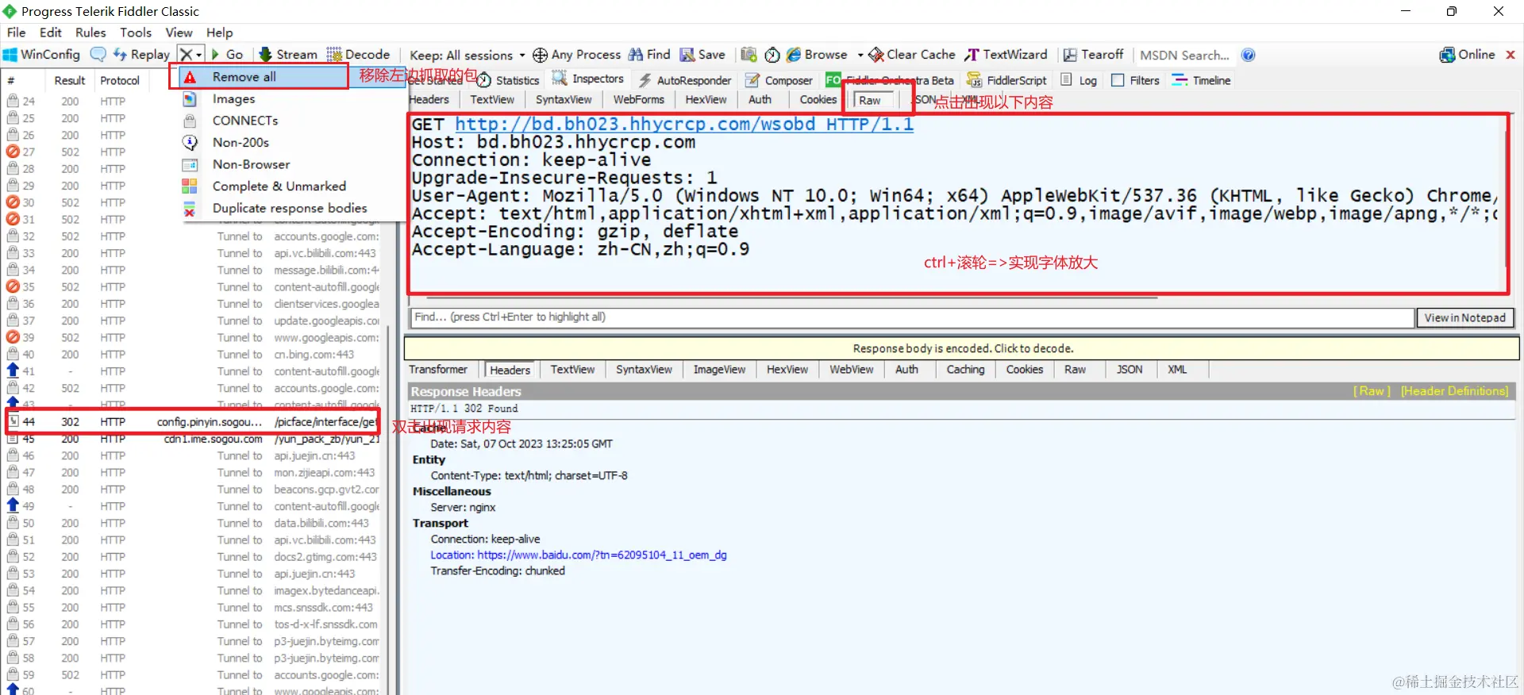
Task: Click the [Header Definitions] link
Action: point(1454,391)
